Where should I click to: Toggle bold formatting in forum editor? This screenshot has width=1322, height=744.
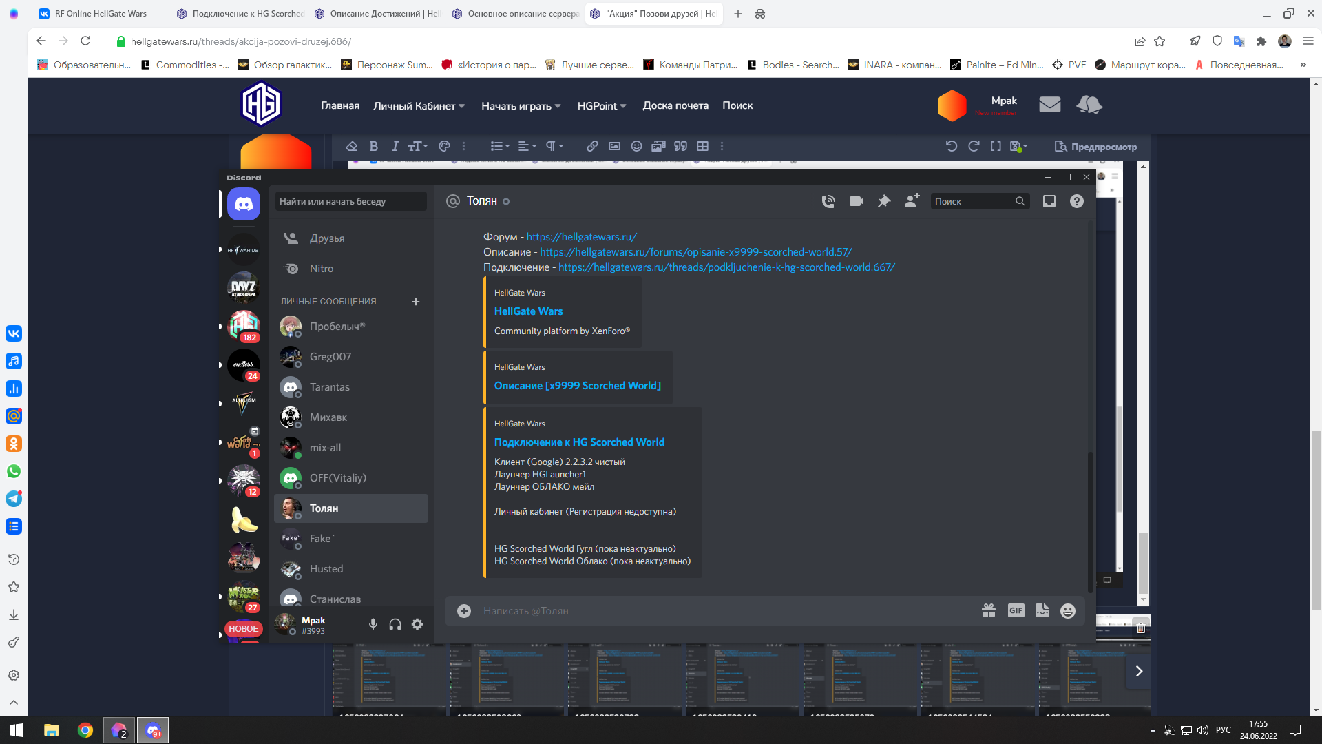coord(374,146)
